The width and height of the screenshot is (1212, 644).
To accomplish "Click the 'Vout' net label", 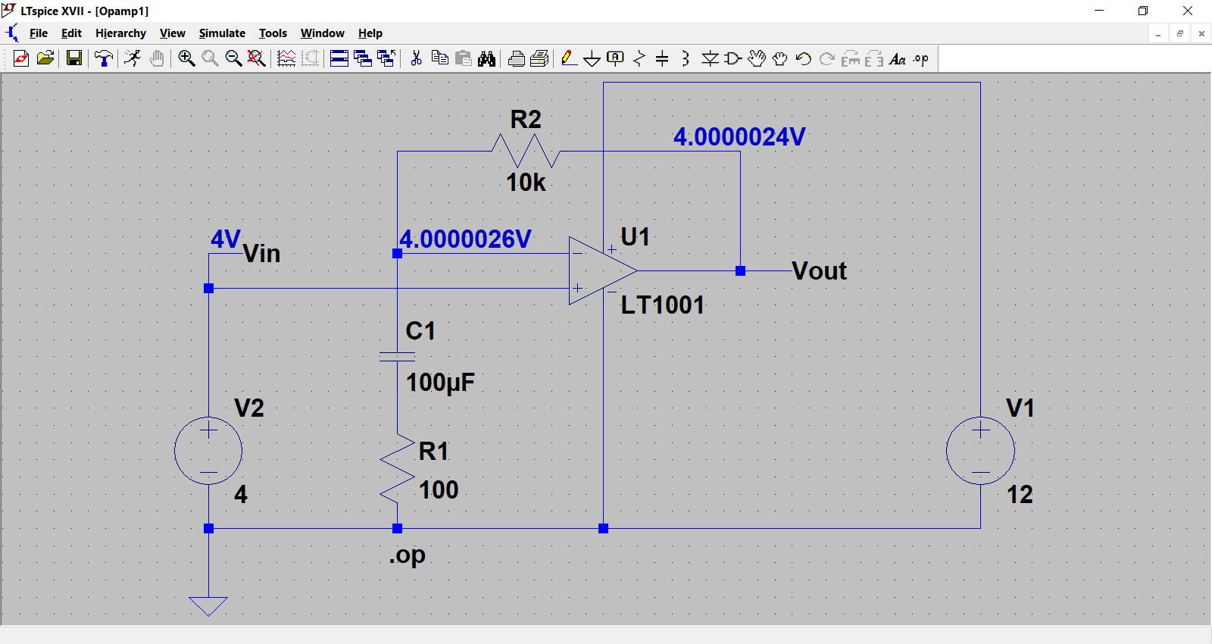I will [x=819, y=270].
